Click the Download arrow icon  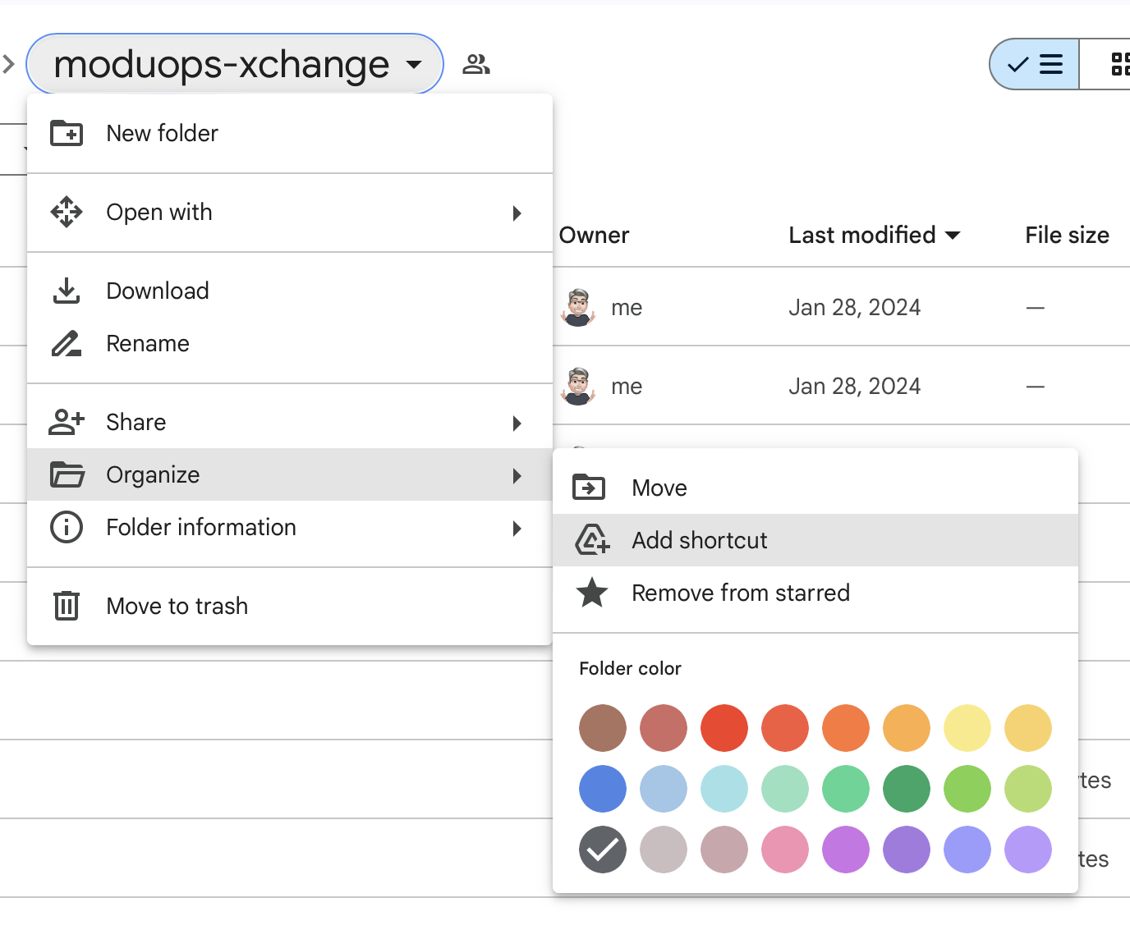[x=67, y=291]
